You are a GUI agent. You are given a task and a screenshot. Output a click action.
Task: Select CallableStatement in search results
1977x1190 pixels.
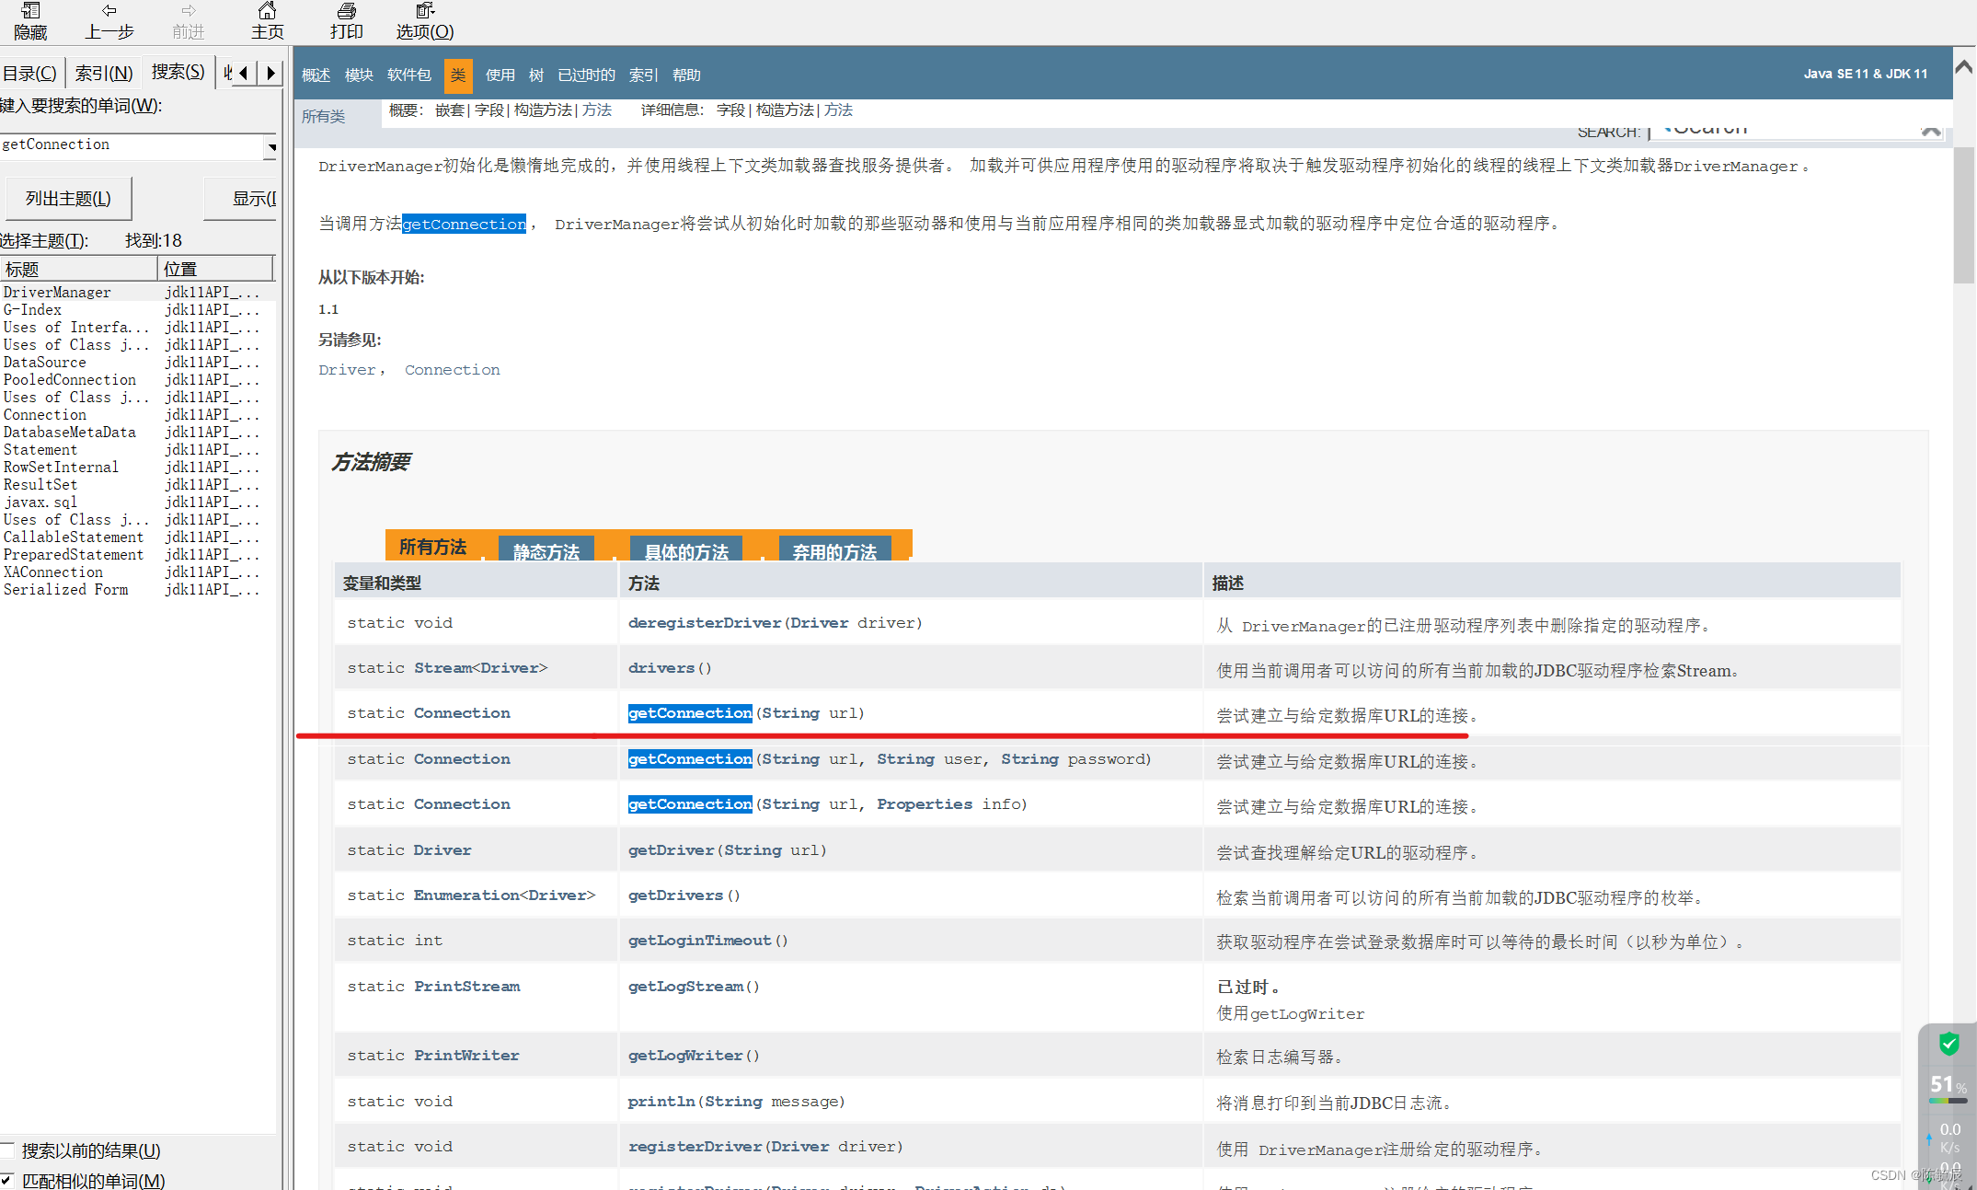pyautogui.click(x=74, y=537)
